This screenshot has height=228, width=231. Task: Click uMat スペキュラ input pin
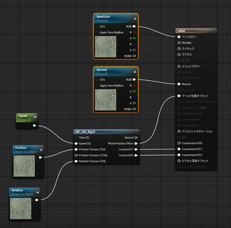point(179,48)
